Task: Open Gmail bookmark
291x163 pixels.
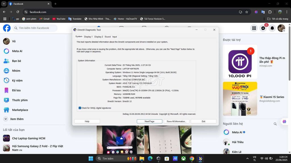Action: coord(45,19)
